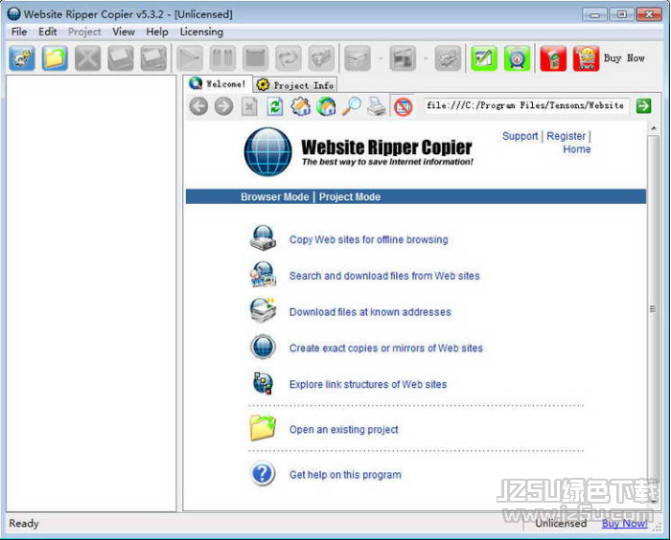Click the Unlicensed status bar text
The image size is (671, 540).
(561, 524)
